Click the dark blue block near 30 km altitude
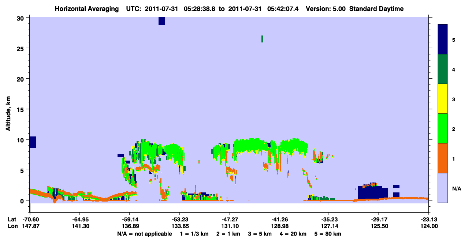 [x=162, y=21]
